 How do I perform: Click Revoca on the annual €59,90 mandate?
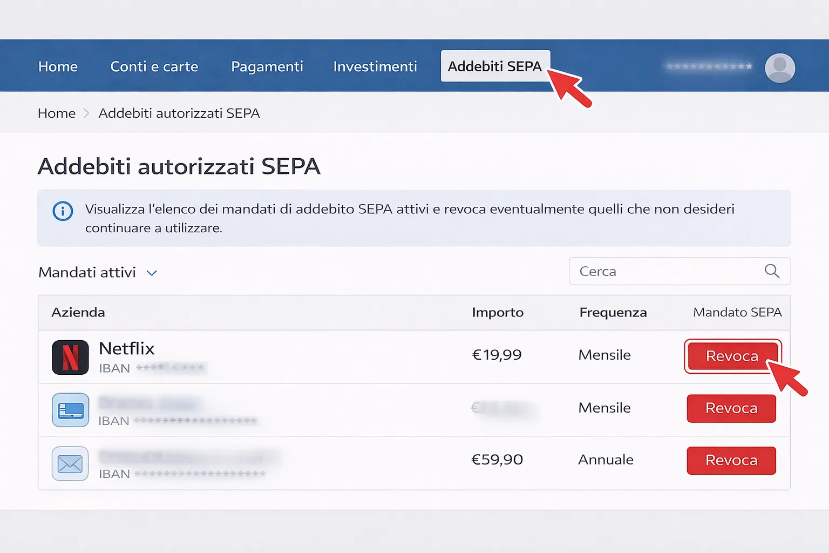[731, 460]
